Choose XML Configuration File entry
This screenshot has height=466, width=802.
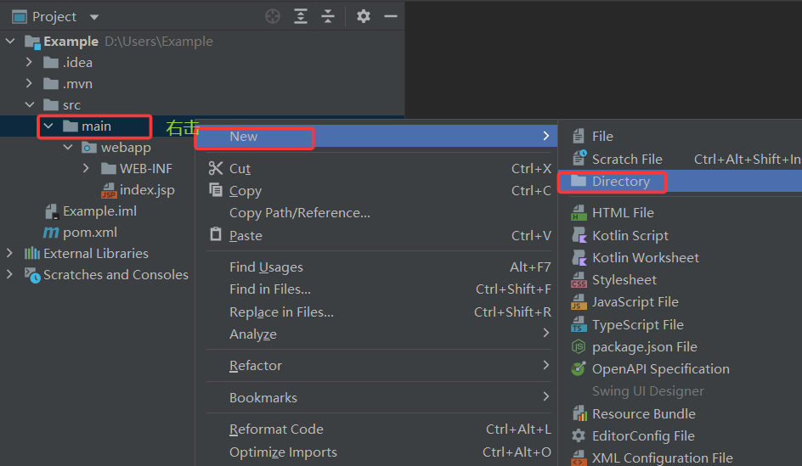681,458
